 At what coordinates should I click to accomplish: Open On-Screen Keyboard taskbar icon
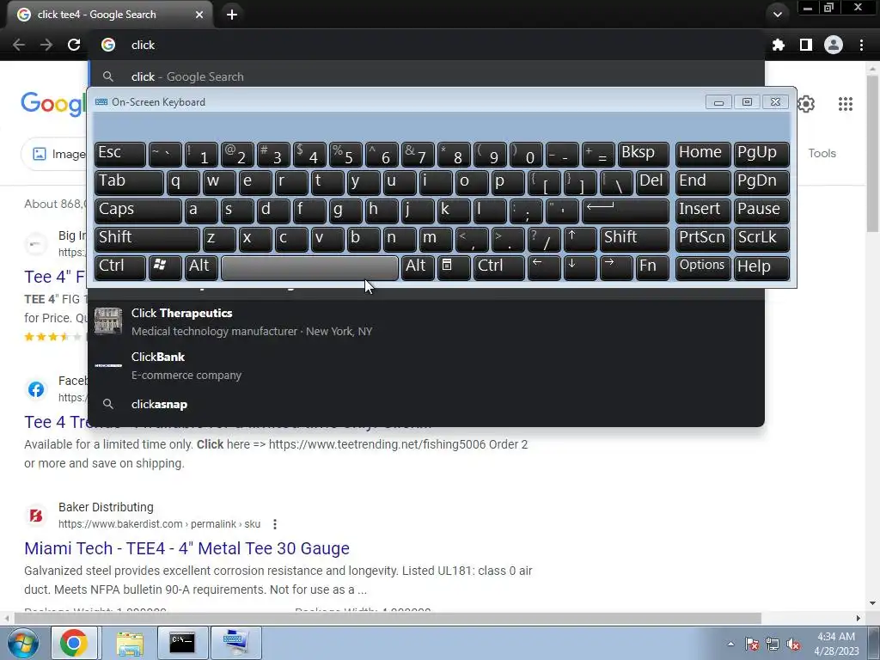(x=236, y=643)
